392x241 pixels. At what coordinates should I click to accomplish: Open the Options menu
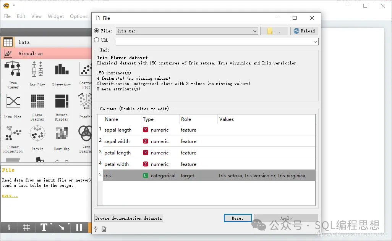click(x=78, y=16)
